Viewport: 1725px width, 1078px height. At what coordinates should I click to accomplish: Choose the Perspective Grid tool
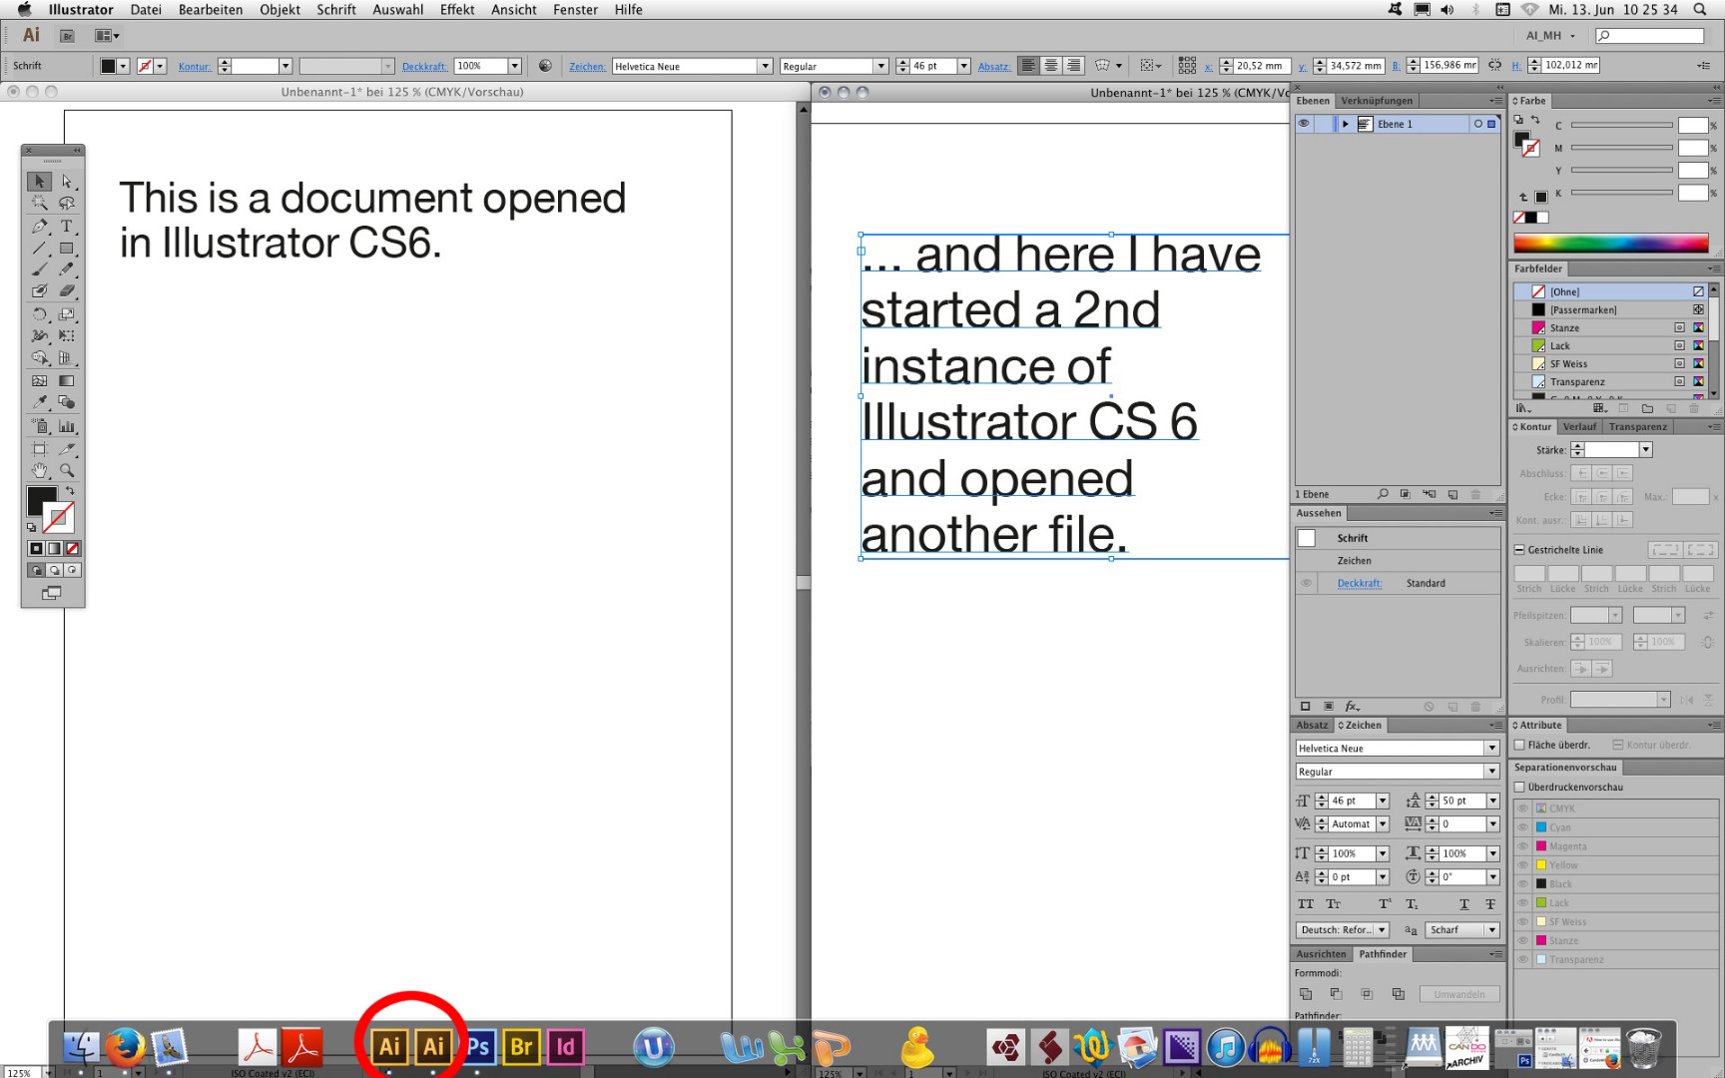(67, 358)
